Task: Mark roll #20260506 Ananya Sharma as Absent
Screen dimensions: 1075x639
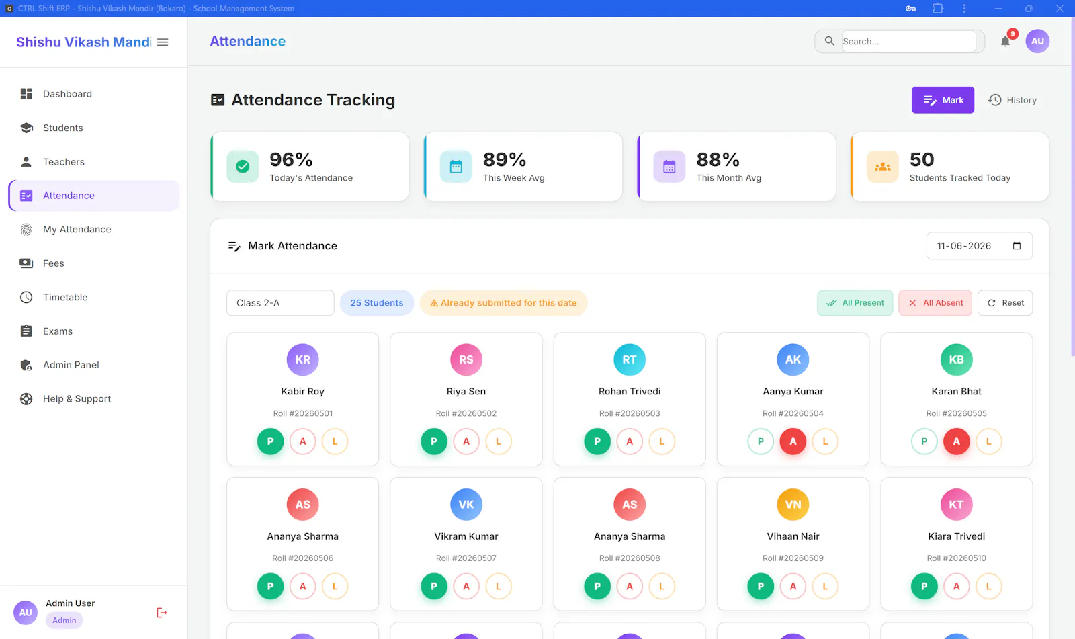Action: (x=303, y=587)
